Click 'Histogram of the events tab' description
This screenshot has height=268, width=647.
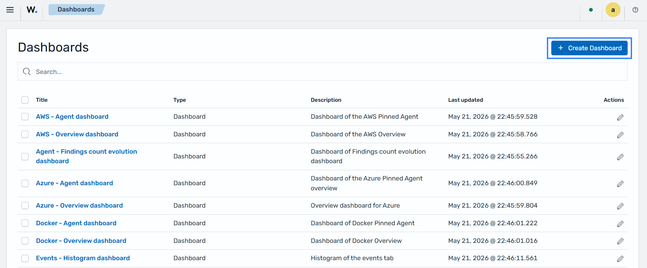352,258
